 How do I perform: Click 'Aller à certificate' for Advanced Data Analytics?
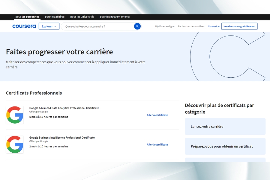pyautogui.click(x=157, y=115)
